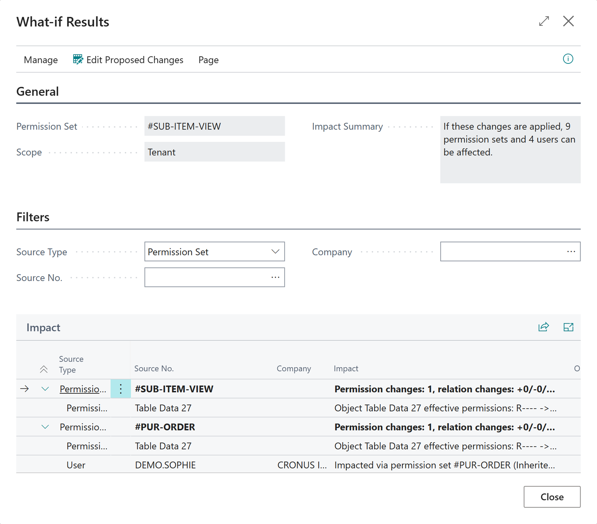The width and height of the screenshot is (597, 524).
Task: Click the Company column header
Action: pos(294,368)
